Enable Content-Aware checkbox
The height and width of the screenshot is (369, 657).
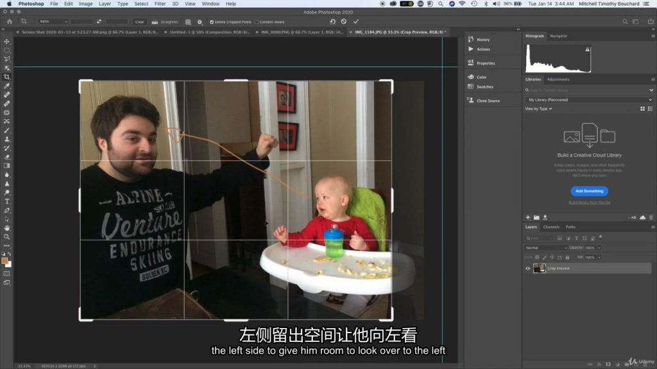pos(257,22)
